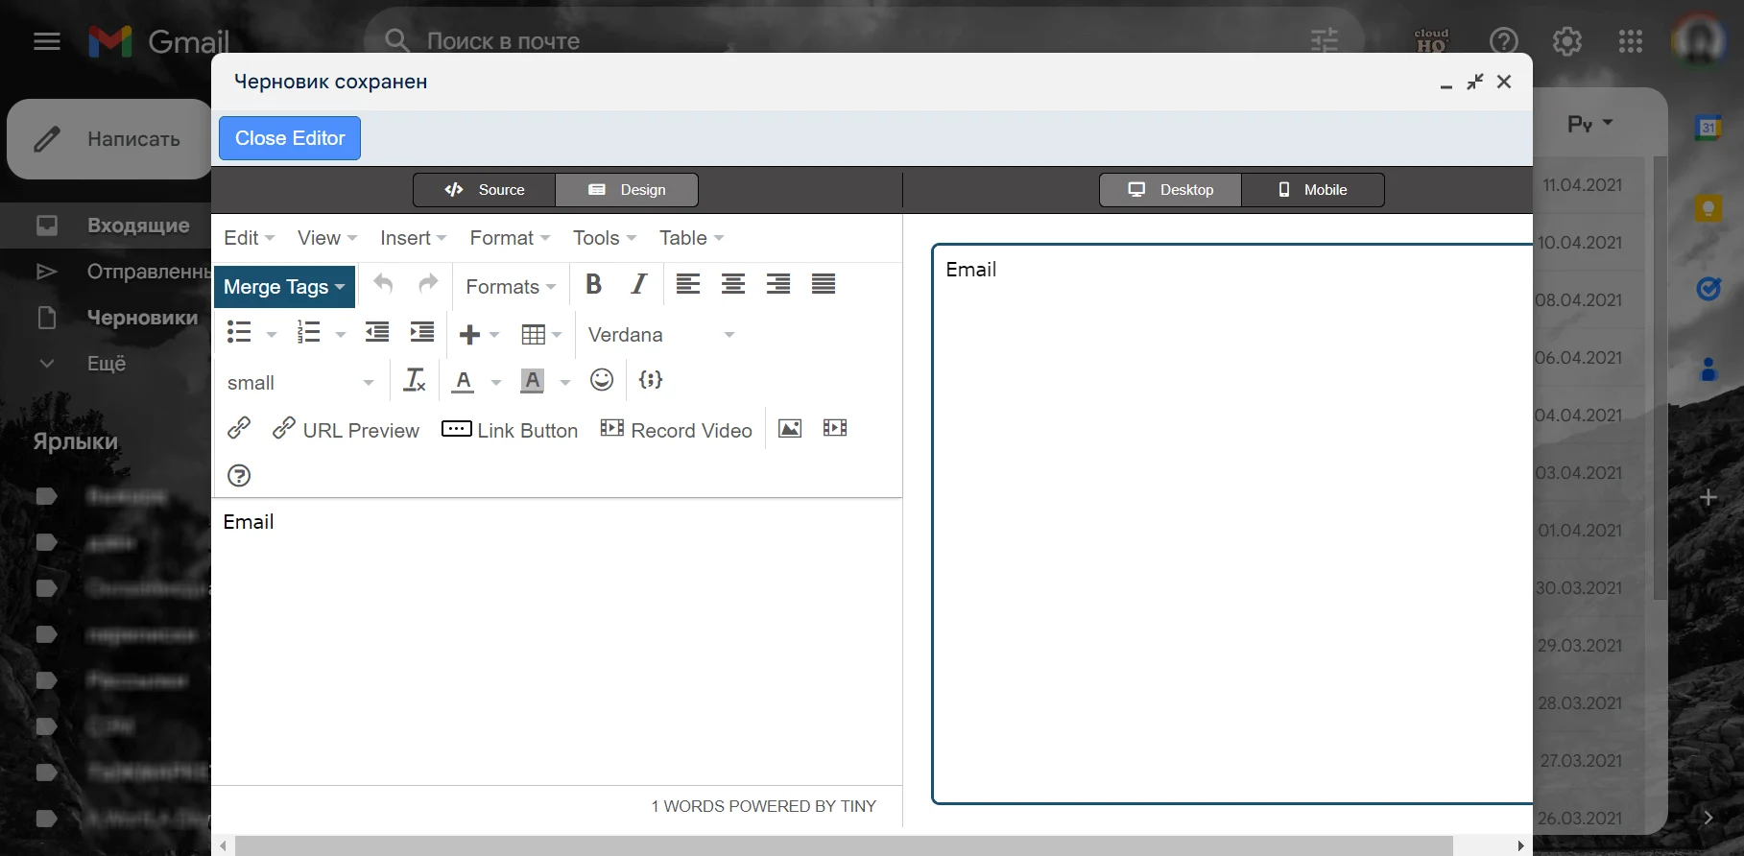Click the Close Editor button
Image resolution: width=1744 pixels, height=856 pixels.
click(290, 138)
